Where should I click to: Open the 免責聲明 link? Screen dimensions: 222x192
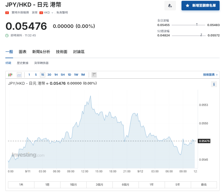[61, 12]
